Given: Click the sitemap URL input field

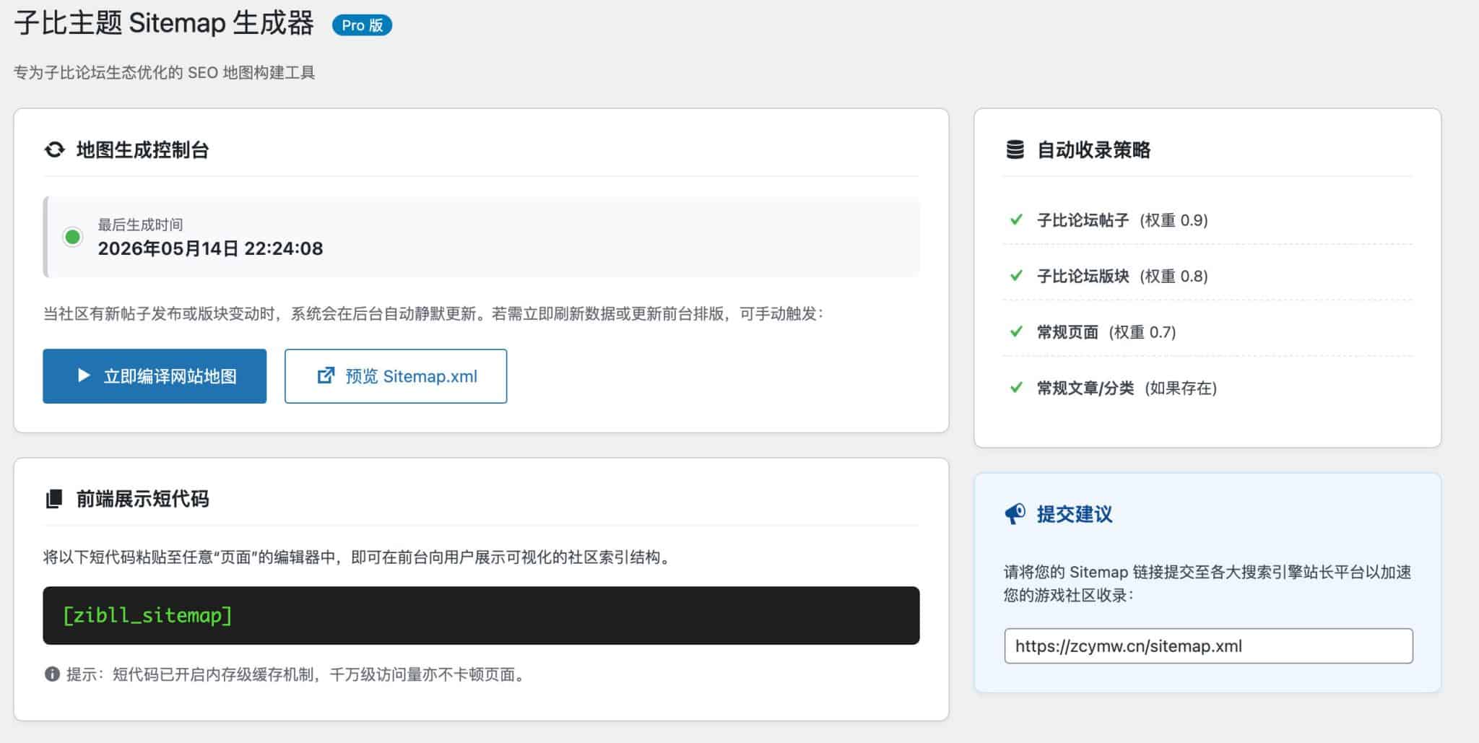Looking at the screenshot, I should [x=1208, y=646].
